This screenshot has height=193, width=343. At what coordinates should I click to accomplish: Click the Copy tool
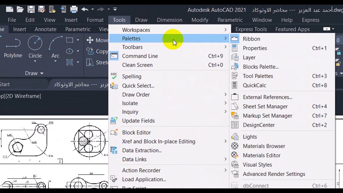pos(97,51)
